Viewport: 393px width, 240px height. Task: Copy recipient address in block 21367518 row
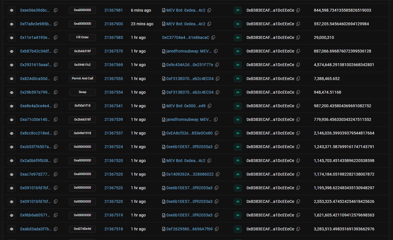click(x=298, y=229)
